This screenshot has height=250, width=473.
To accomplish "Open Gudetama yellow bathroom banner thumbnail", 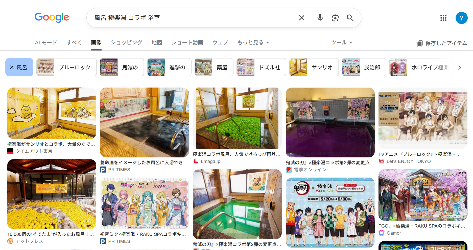I will click(x=52, y=113).
